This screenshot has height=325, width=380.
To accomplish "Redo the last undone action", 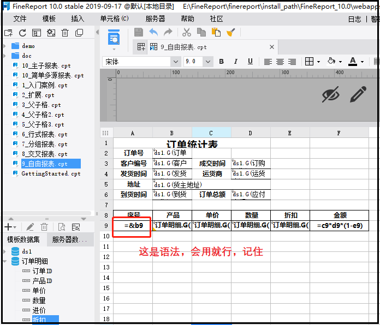I will pos(168,32).
